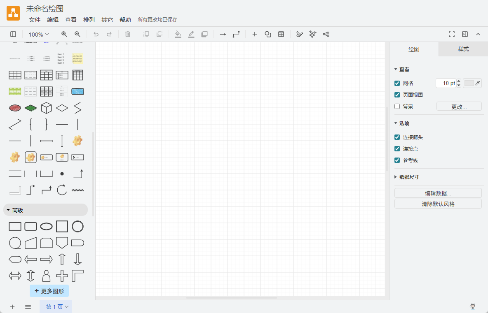Open the grid color swatch

472,83
